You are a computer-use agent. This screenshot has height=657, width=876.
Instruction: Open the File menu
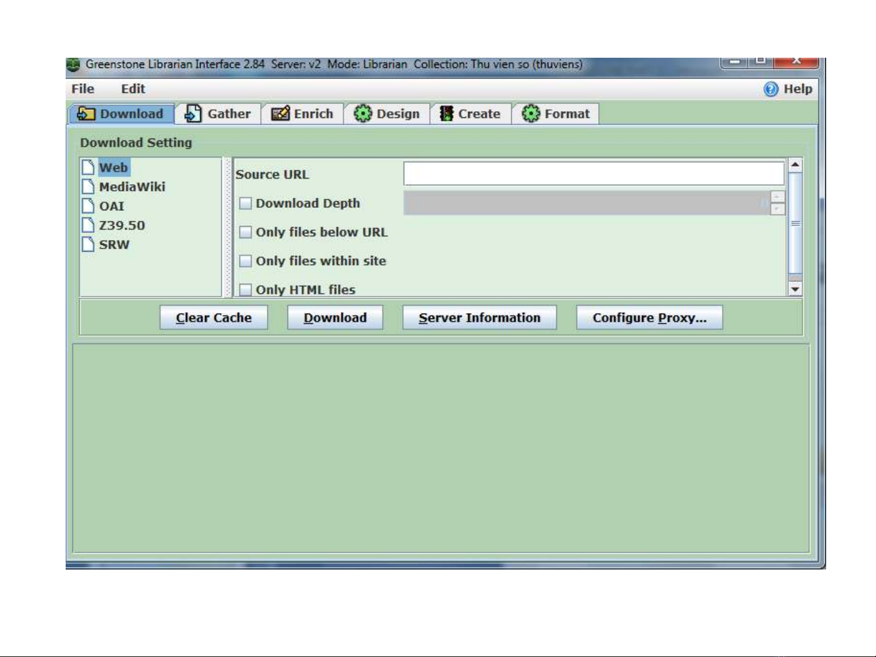(83, 89)
